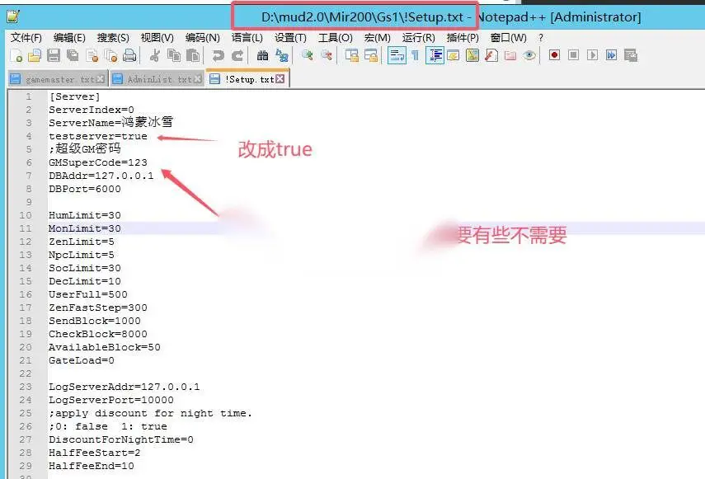Close the !Setup.txt tab
705x479 pixels.
280,79
